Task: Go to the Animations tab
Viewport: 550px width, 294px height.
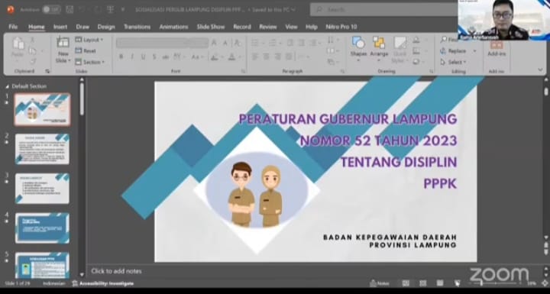Action: (173, 27)
